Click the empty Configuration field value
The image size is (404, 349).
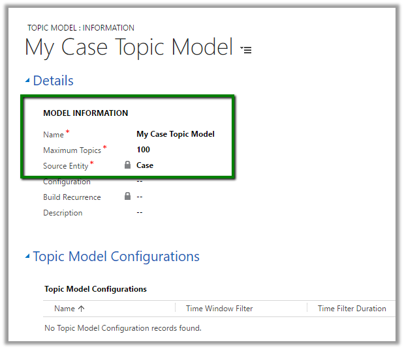140,181
